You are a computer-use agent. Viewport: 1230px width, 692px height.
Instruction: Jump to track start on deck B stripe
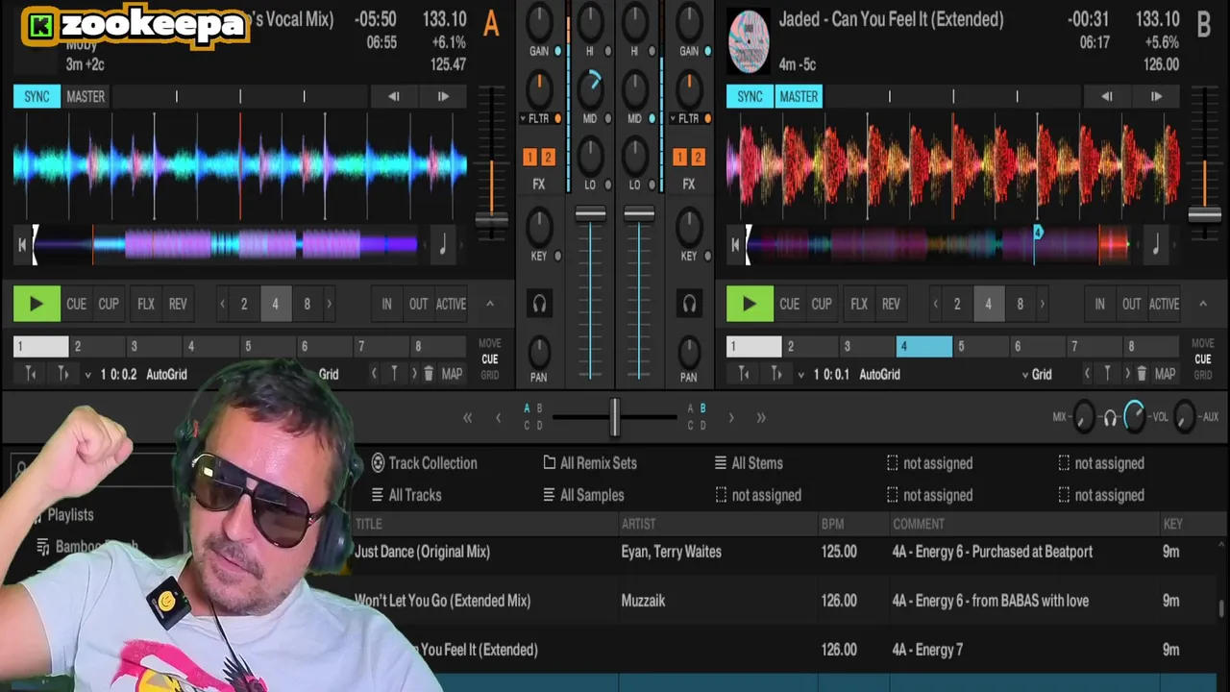(735, 245)
